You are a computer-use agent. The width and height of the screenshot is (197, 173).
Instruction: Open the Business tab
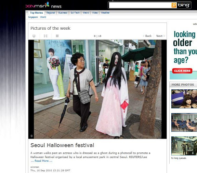(x=63, y=13)
